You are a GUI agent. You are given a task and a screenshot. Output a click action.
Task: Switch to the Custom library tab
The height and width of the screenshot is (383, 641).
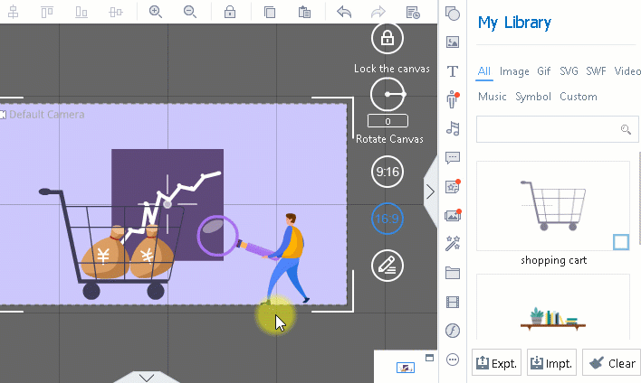pyautogui.click(x=579, y=97)
